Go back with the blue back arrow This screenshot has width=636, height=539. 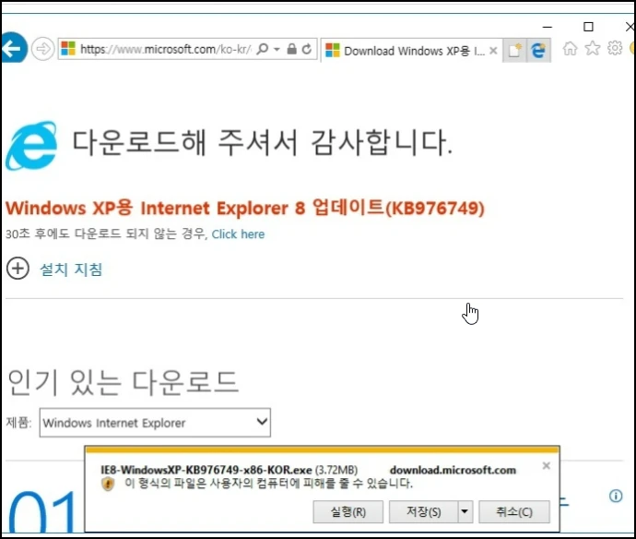pos(14,48)
